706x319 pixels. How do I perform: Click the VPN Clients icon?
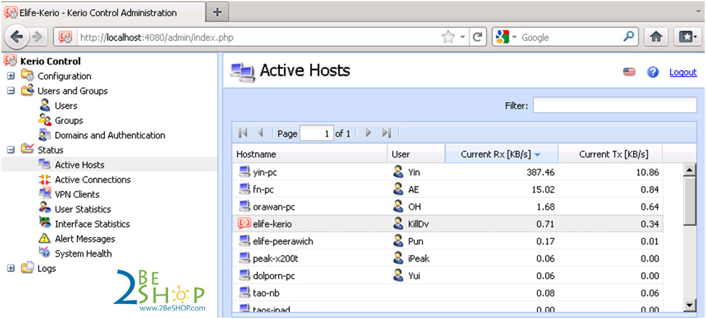click(44, 194)
